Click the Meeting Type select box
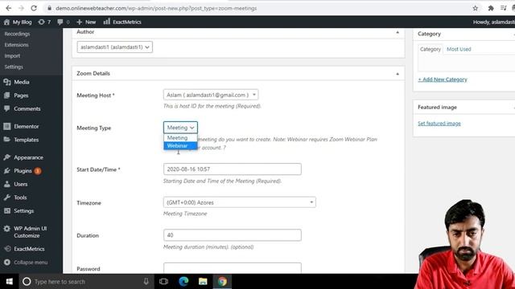Viewport: 515px width, 289px height. pos(180,128)
